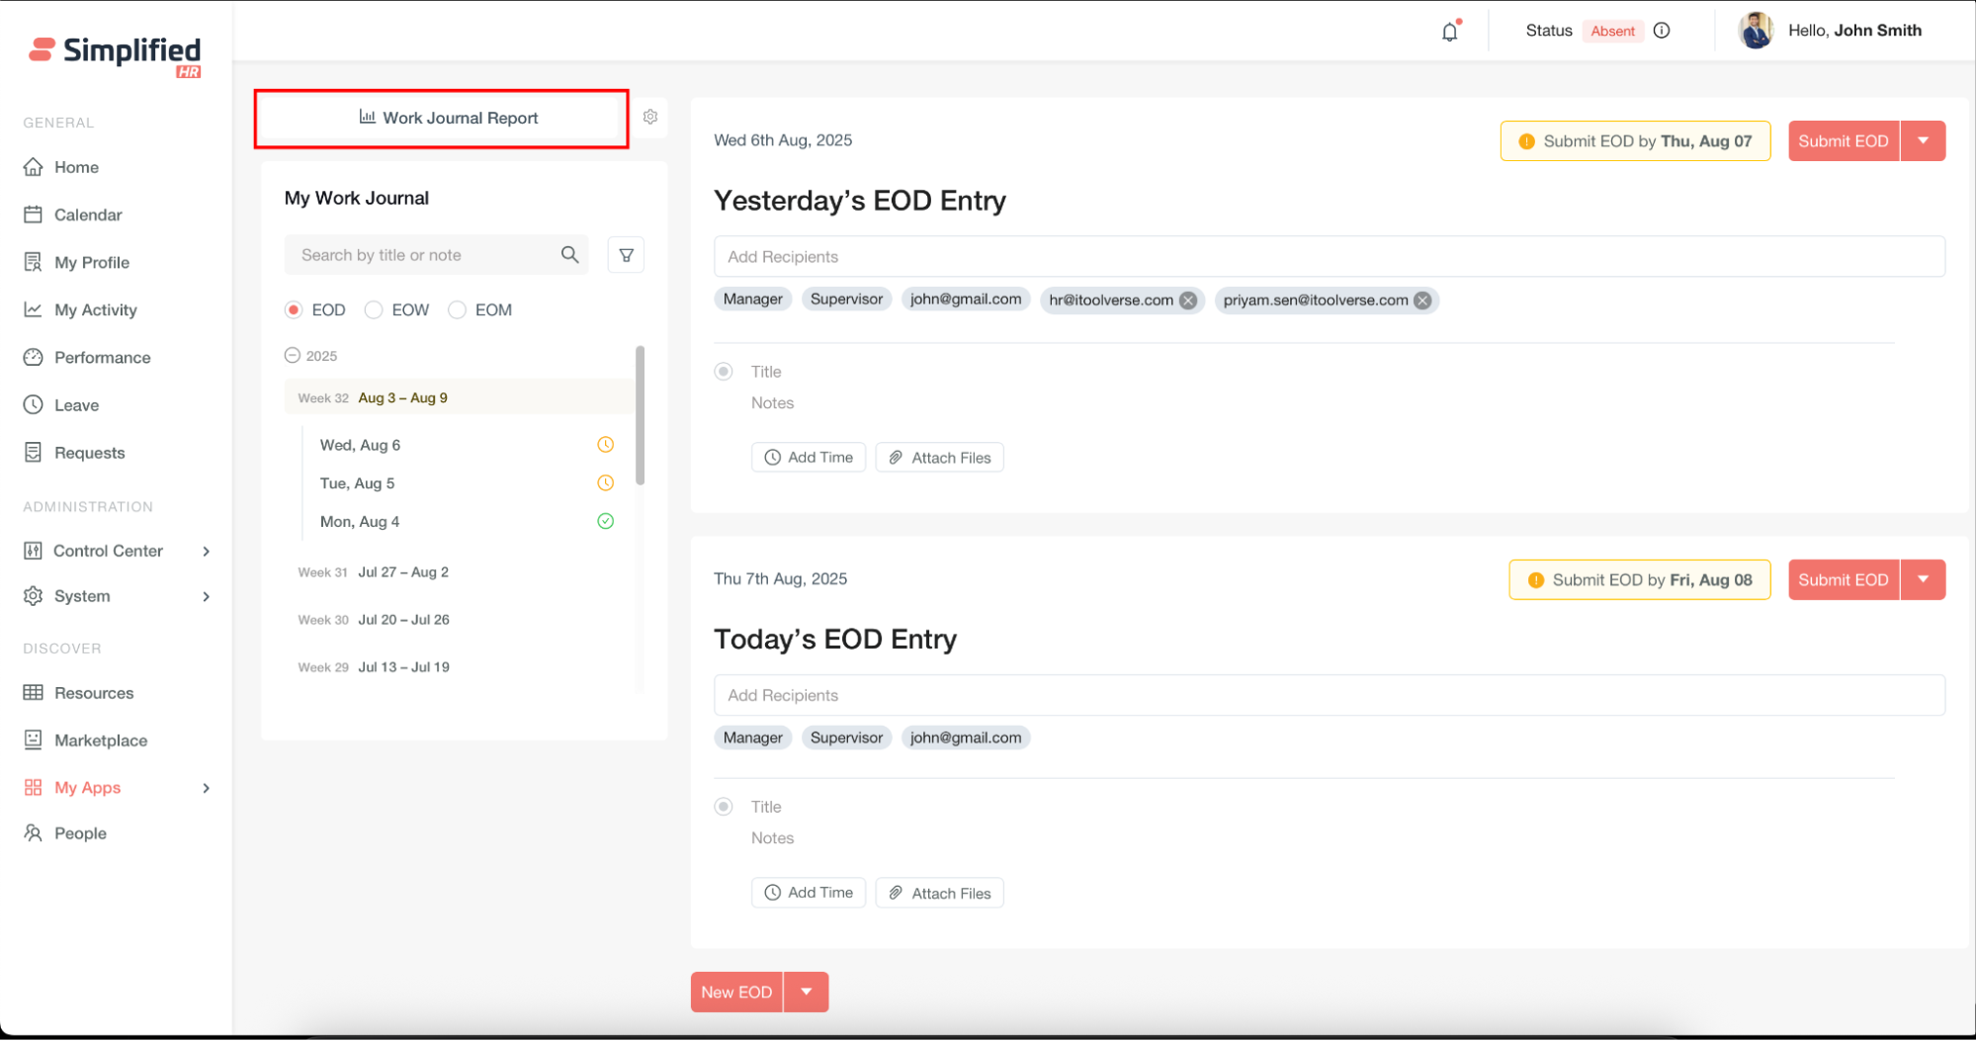Click the search magnifier icon in journal search
This screenshot has height=1041, width=1976.
(x=569, y=255)
